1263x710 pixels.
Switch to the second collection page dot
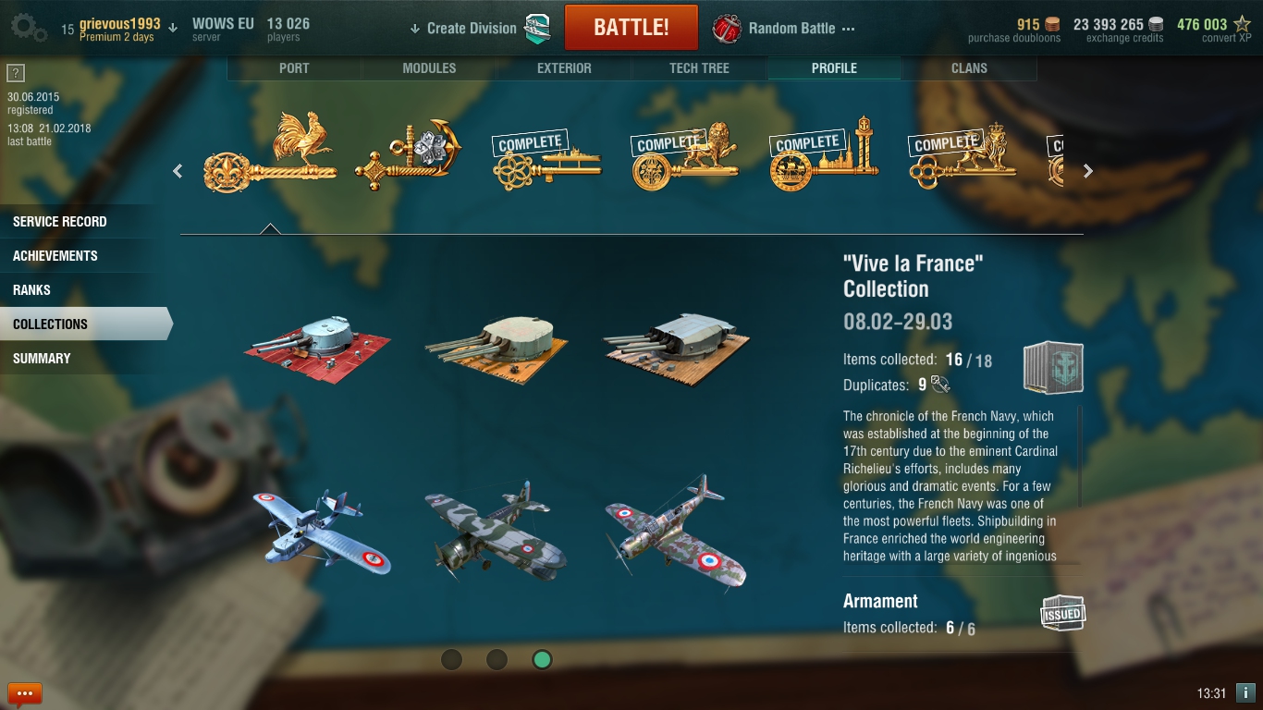pos(497,659)
